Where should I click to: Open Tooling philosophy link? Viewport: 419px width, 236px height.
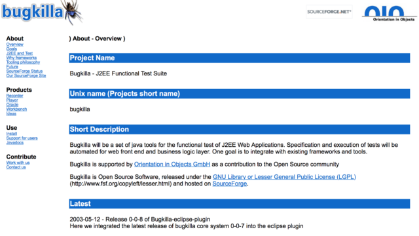tap(23, 62)
